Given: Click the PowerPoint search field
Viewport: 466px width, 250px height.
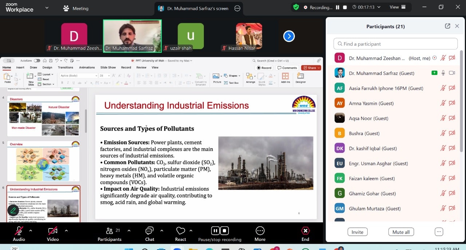Looking at the screenshot, I should [x=283, y=61].
